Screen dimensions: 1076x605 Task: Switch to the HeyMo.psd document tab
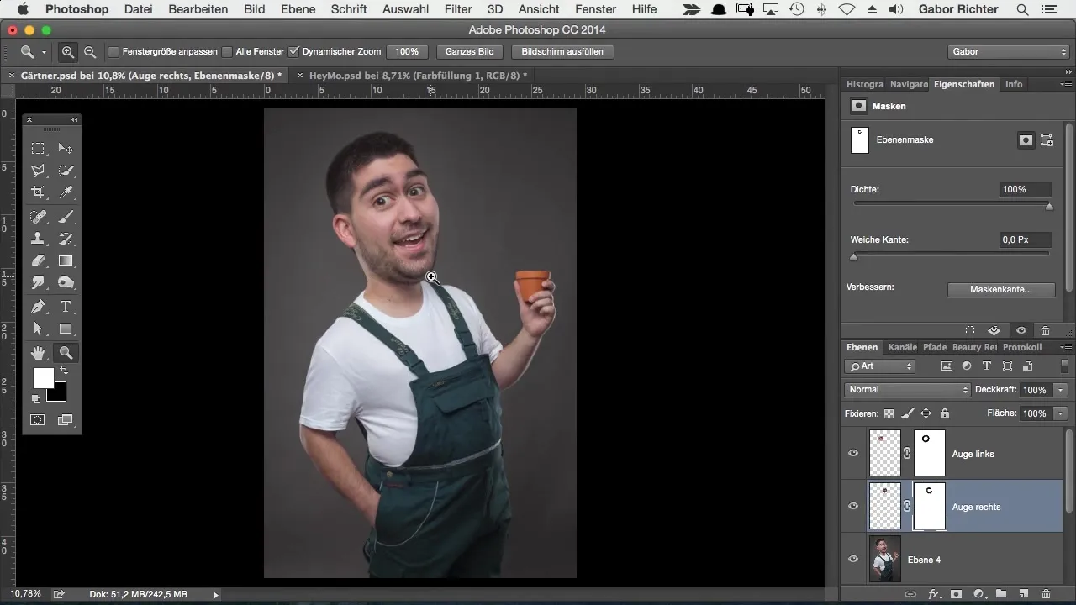[418, 75]
